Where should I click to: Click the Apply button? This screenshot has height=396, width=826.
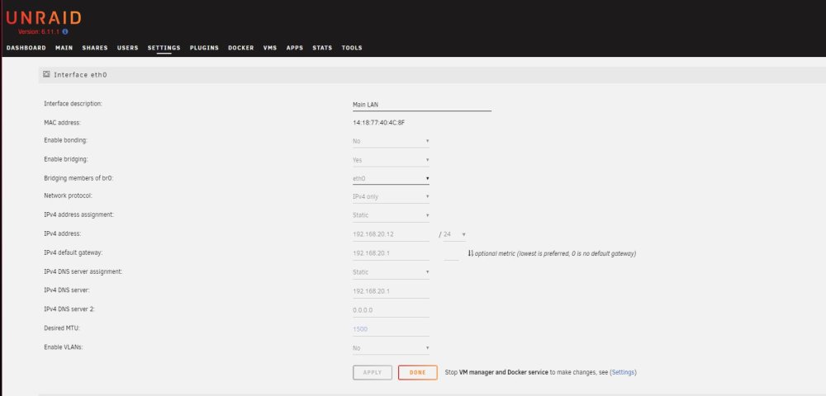[373, 372]
